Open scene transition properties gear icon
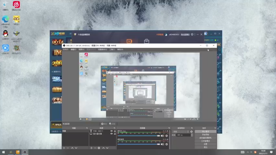This screenshot has height=155, width=276. point(191,132)
